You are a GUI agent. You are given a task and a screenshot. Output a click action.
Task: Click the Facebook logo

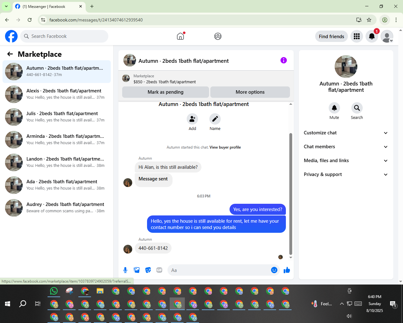[x=11, y=36]
